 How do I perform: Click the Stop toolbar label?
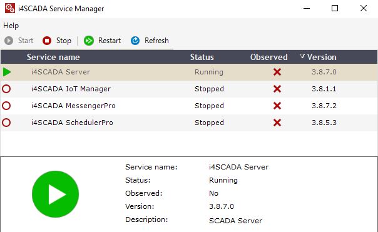[x=64, y=41]
